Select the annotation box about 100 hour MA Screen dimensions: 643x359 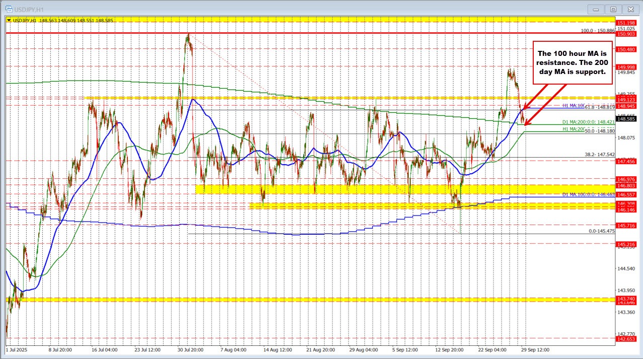pyautogui.click(x=571, y=62)
